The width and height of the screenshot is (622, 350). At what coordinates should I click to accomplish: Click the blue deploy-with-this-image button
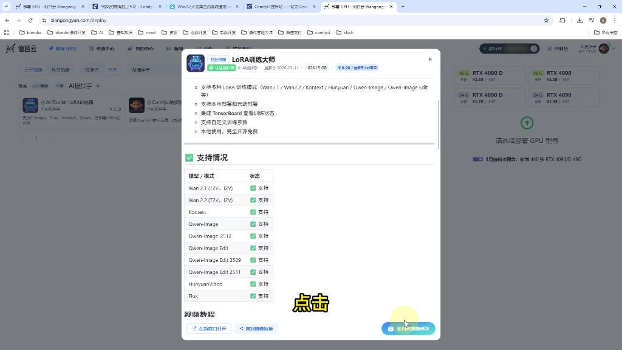(x=408, y=329)
